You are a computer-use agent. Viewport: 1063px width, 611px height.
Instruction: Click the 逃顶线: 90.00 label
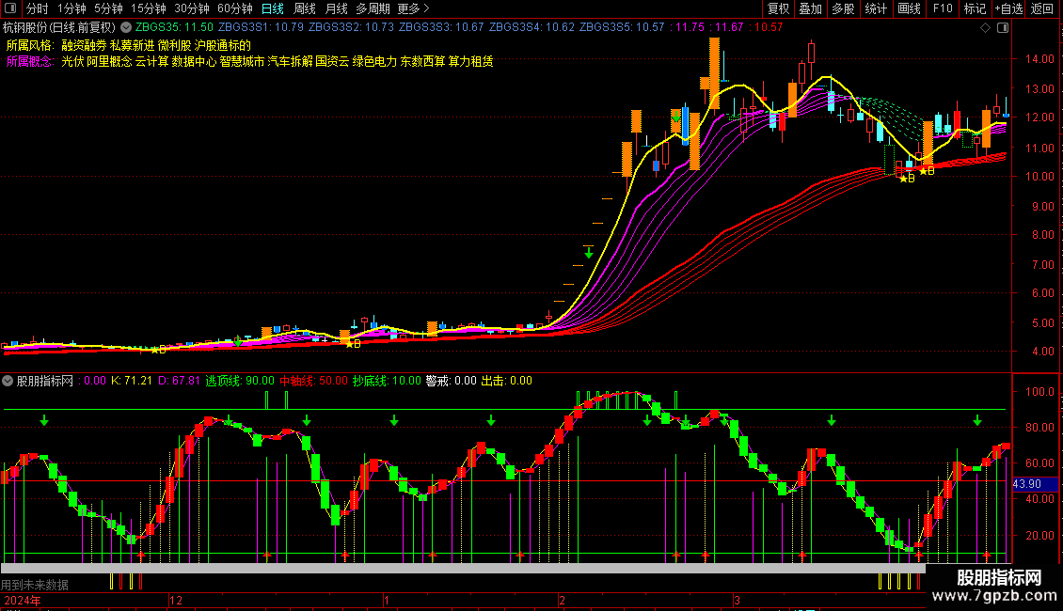click(x=240, y=381)
